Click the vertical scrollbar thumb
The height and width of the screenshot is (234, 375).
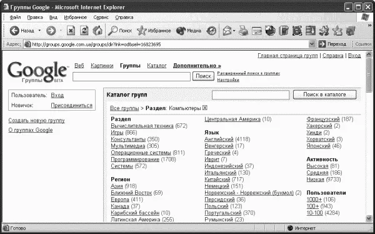pos(369,74)
